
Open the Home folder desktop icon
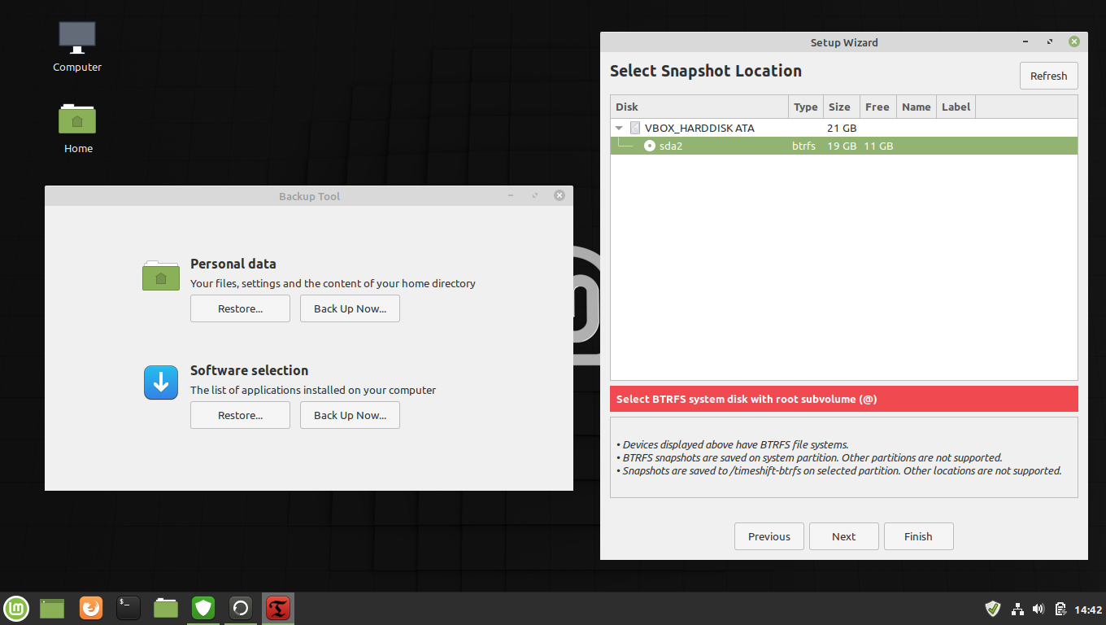click(x=77, y=119)
